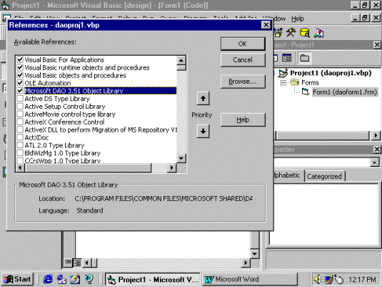The height and width of the screenshot is (287, 382).
Task: Click Show Desktop quick launch icon
Action: [x=75, y=279]
